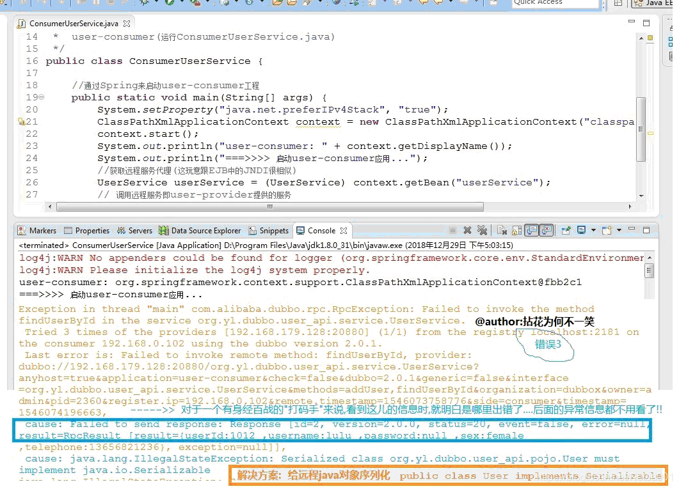
Task: Click the terminated launch description line in Console
Action: pyautogui.click(x=266, y=245)
